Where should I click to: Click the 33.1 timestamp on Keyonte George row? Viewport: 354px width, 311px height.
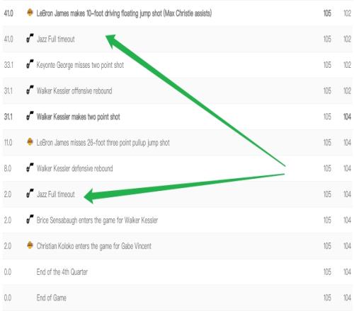pyautogui.click(x=8, y=65)
